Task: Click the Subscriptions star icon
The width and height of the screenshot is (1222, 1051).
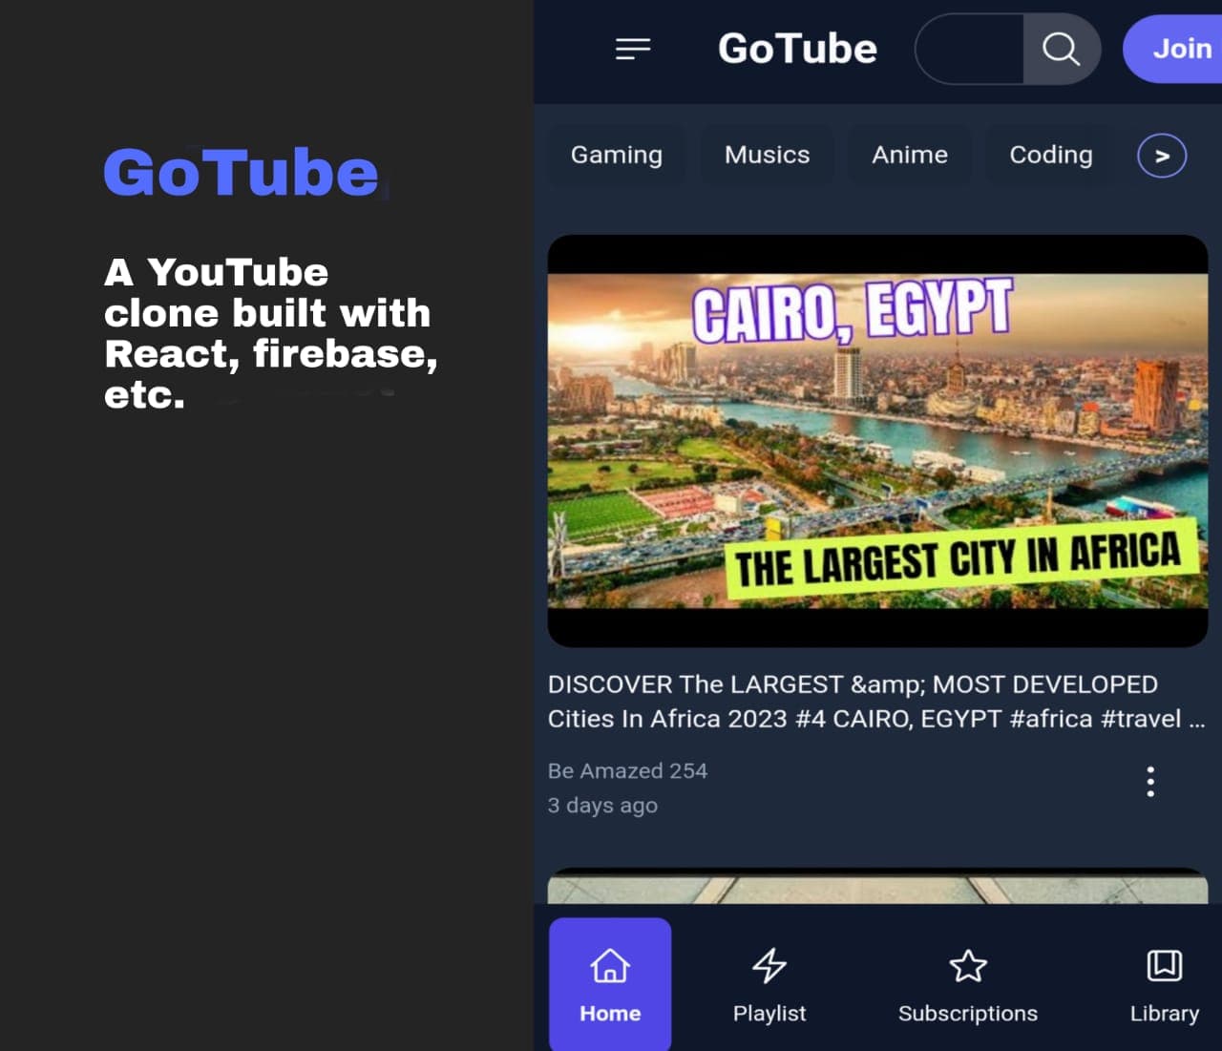Action: pyautogui.click(x=968, y=966)
